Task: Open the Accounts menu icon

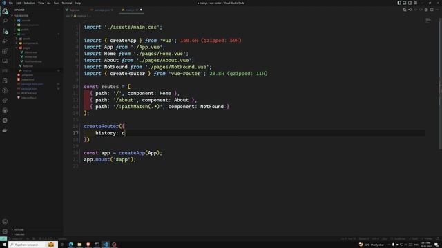Action: [5, 222]
